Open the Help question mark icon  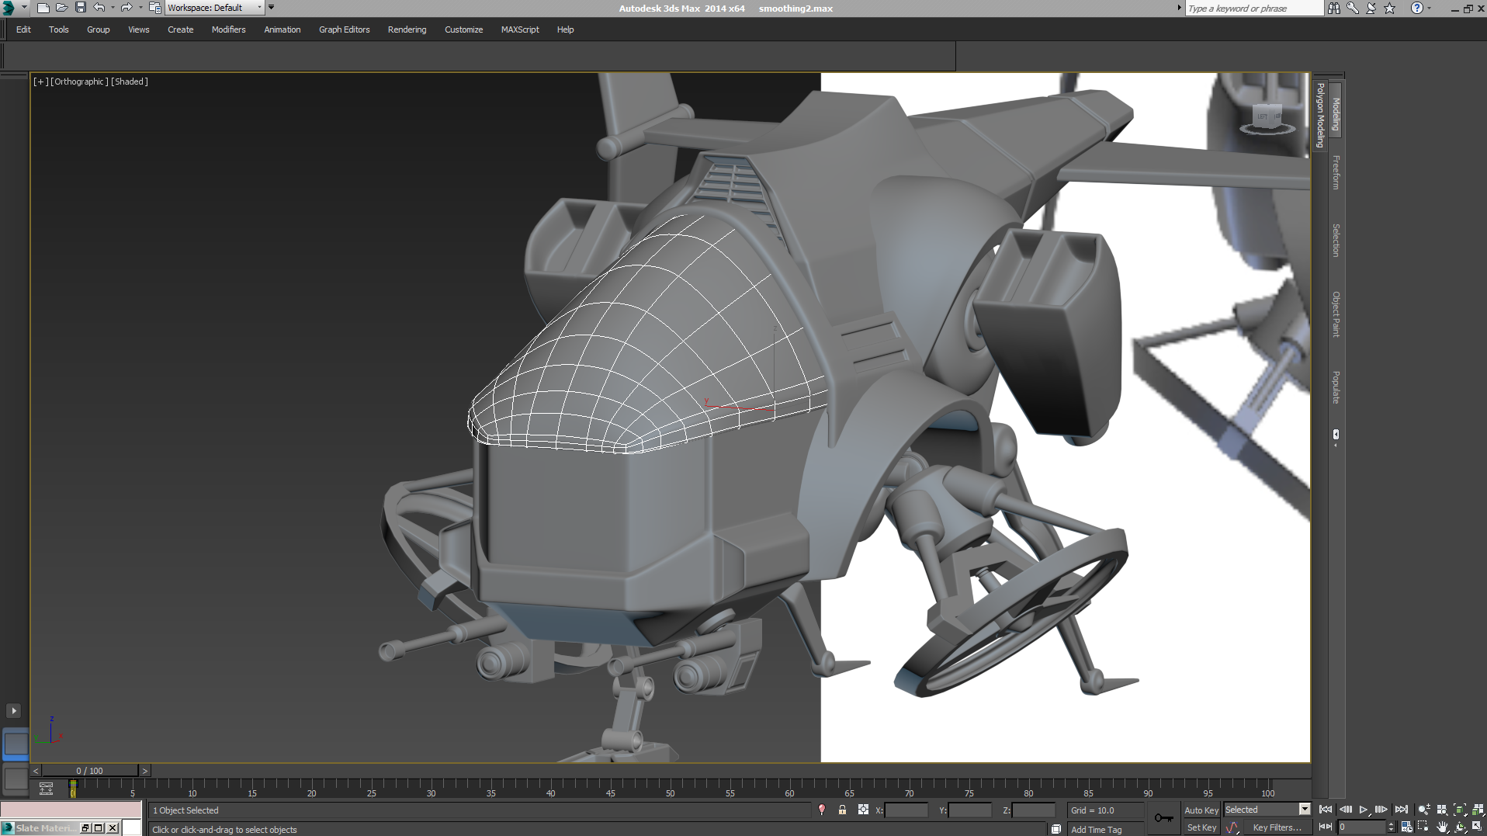pyautogui.click(x=1417, y=8)
